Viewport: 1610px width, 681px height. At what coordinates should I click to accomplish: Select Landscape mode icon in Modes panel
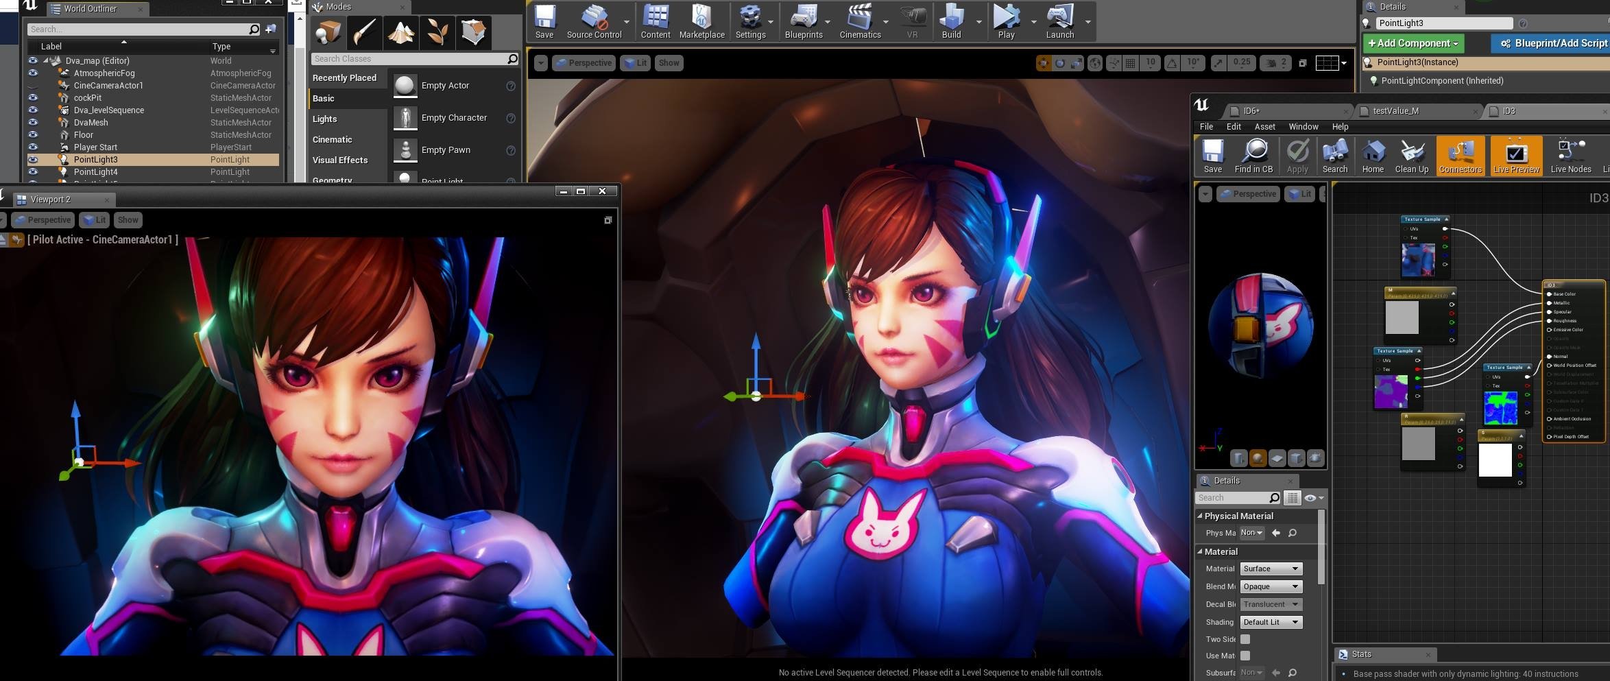[x=400, y=32]
